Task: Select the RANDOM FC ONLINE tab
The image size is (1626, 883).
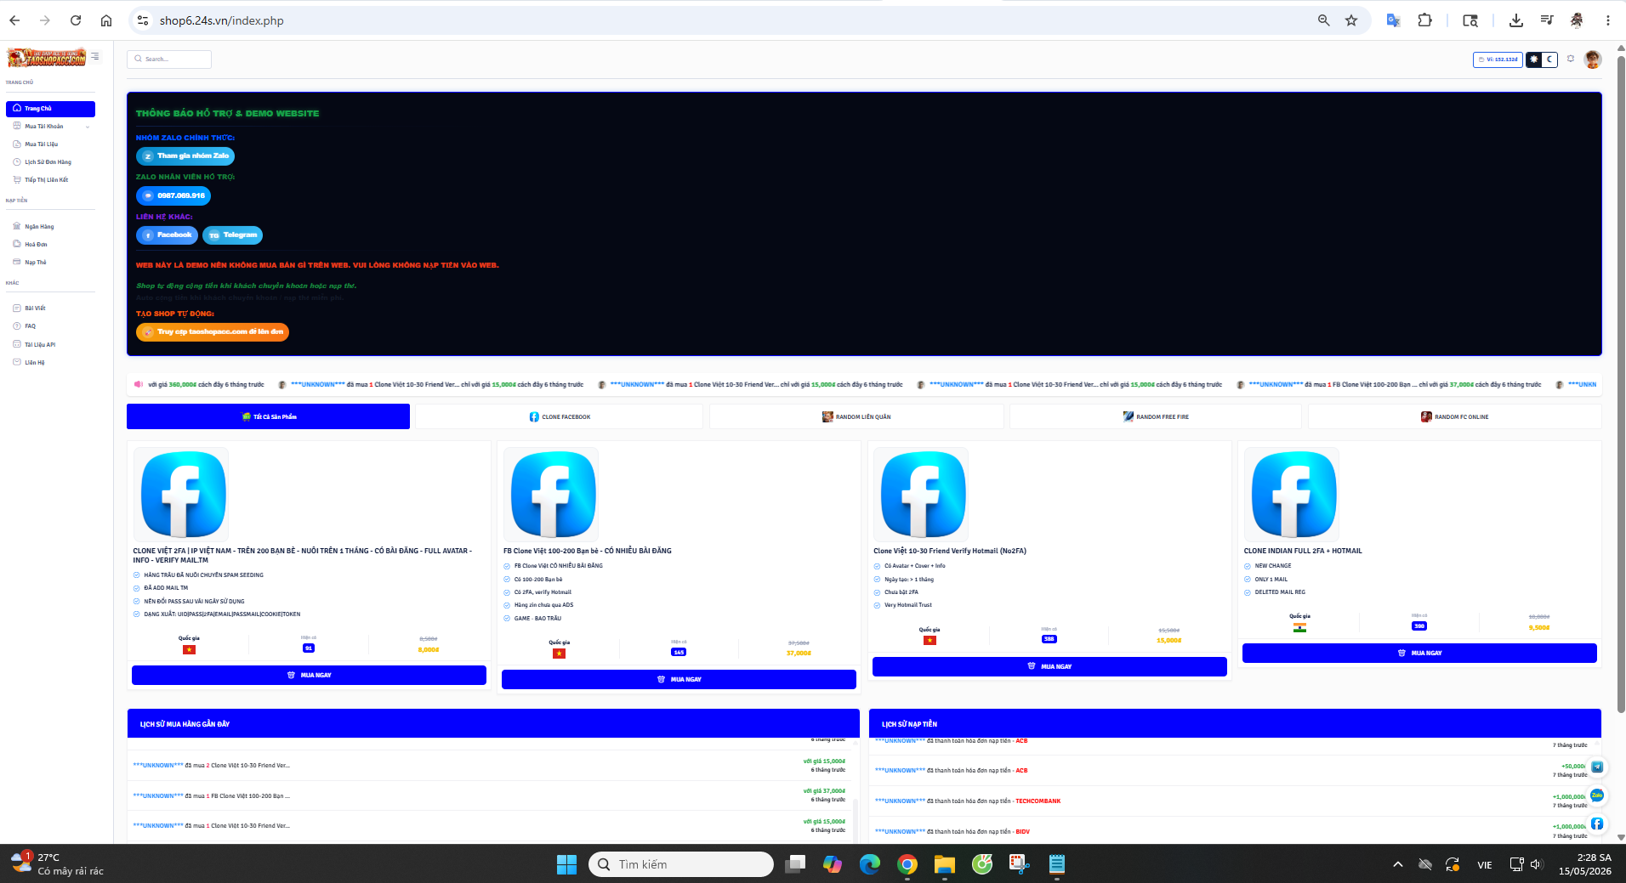Action: coord(1455,416)
